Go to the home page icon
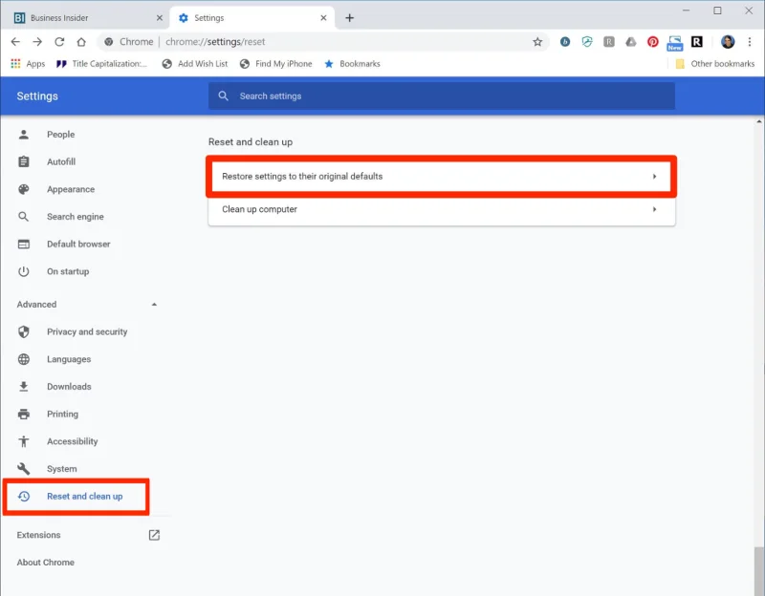Image resolution: width=765 pixels, height=596 pixels. 81,42
